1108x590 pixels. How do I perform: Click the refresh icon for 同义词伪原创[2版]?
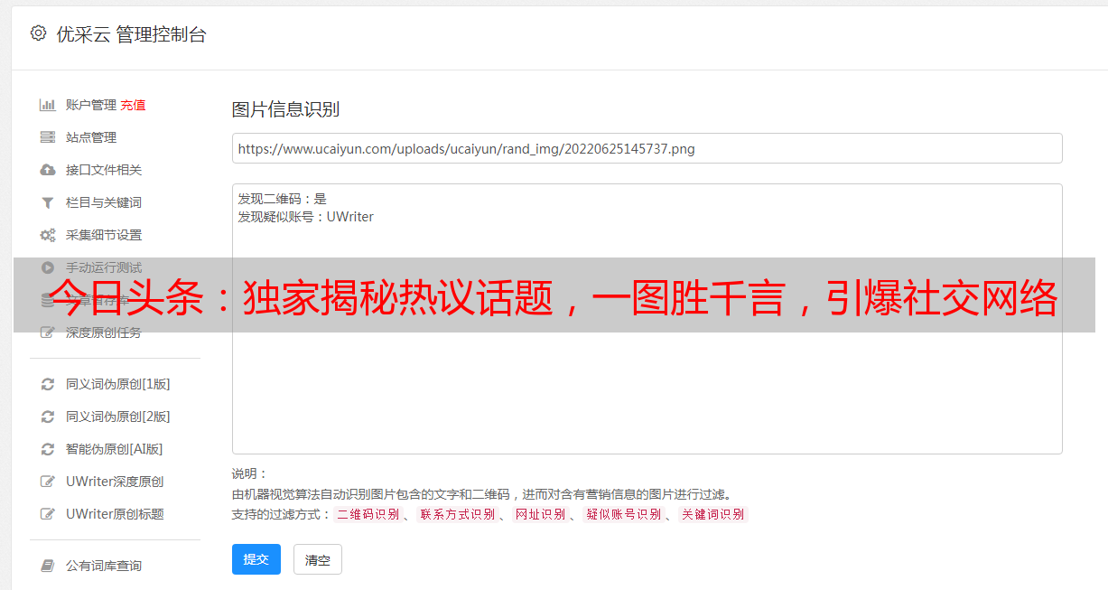[x=48, y=417]
